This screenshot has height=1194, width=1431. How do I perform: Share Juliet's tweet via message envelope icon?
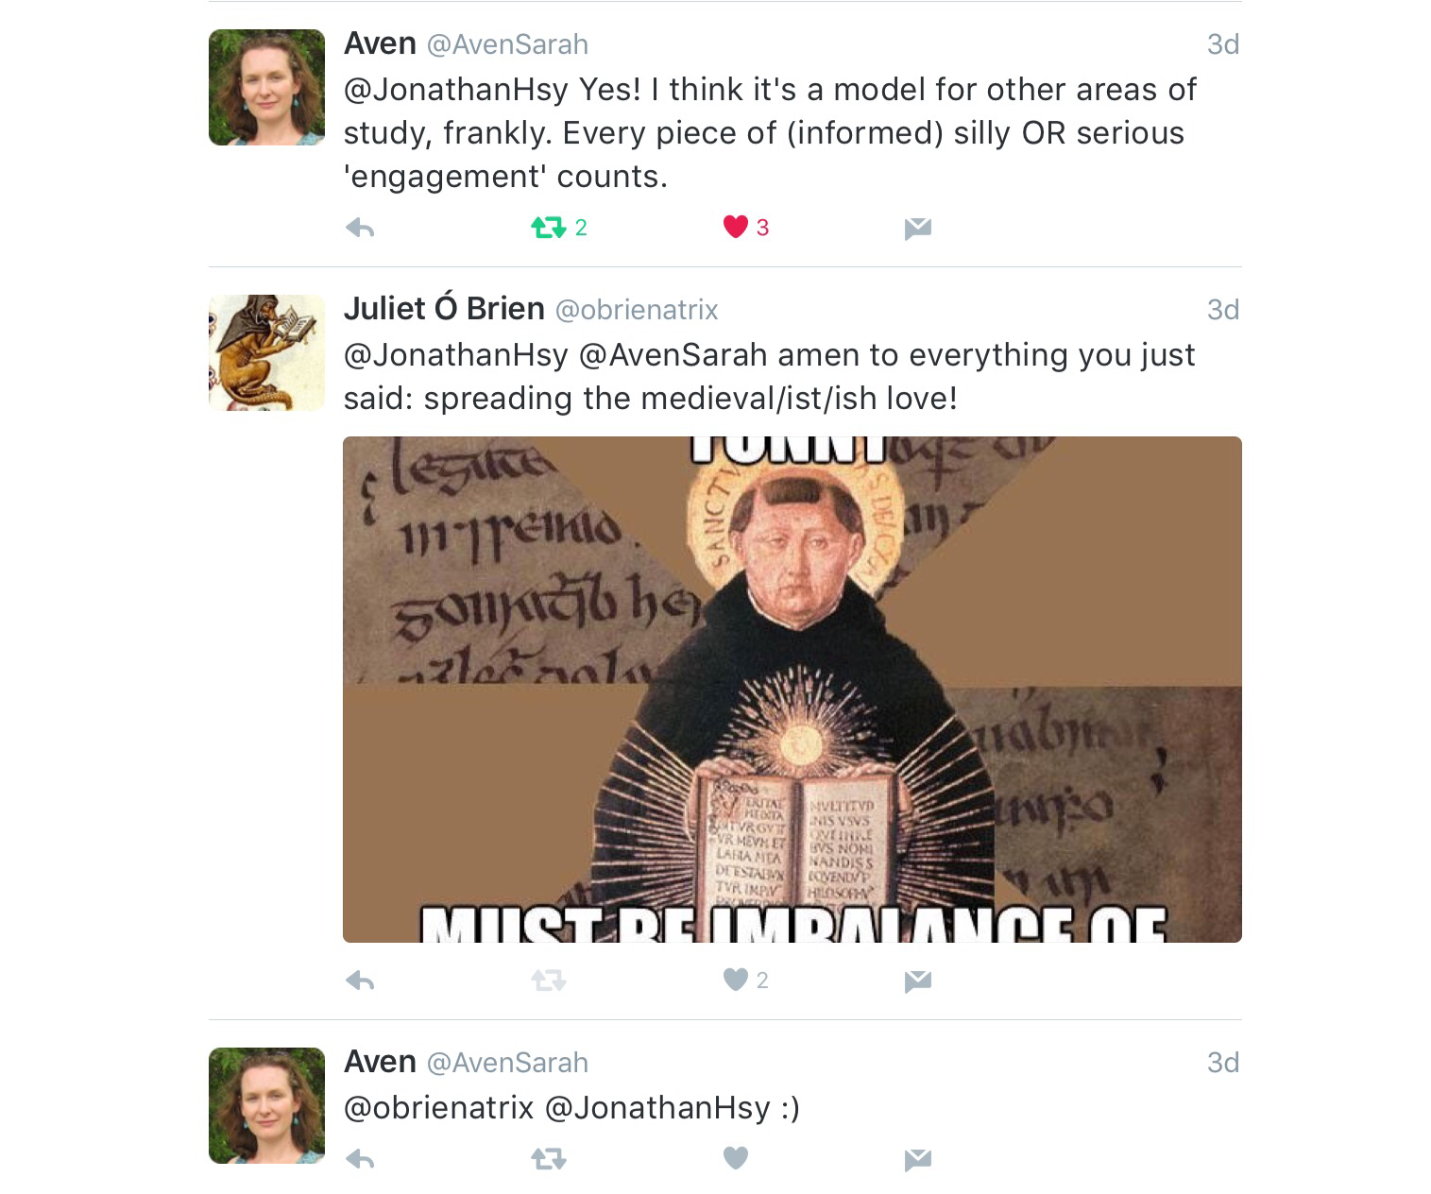(x=917, y=981)
